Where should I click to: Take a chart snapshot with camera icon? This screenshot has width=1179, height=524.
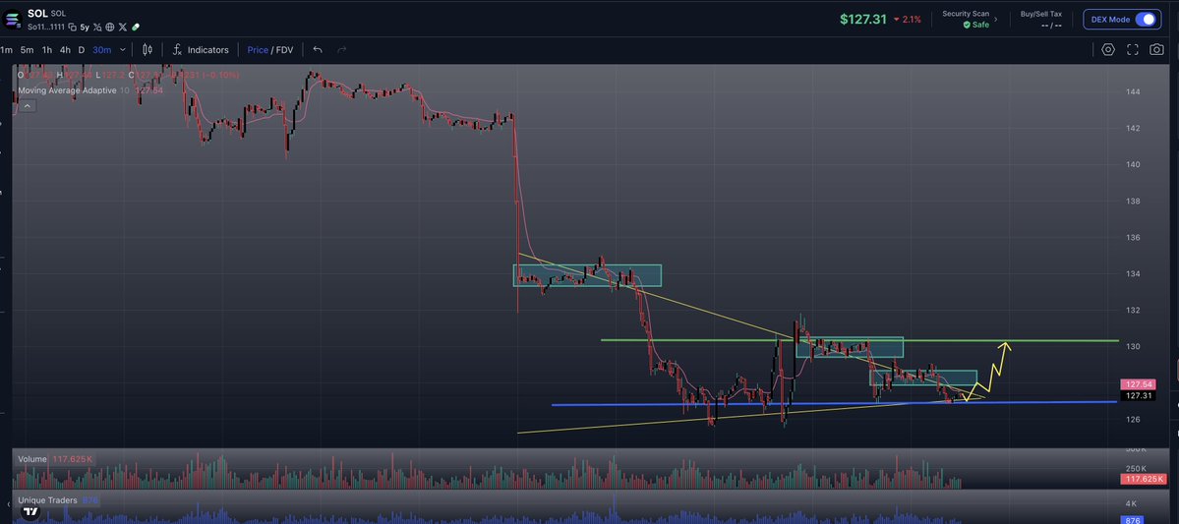[x=1156, y=49]
